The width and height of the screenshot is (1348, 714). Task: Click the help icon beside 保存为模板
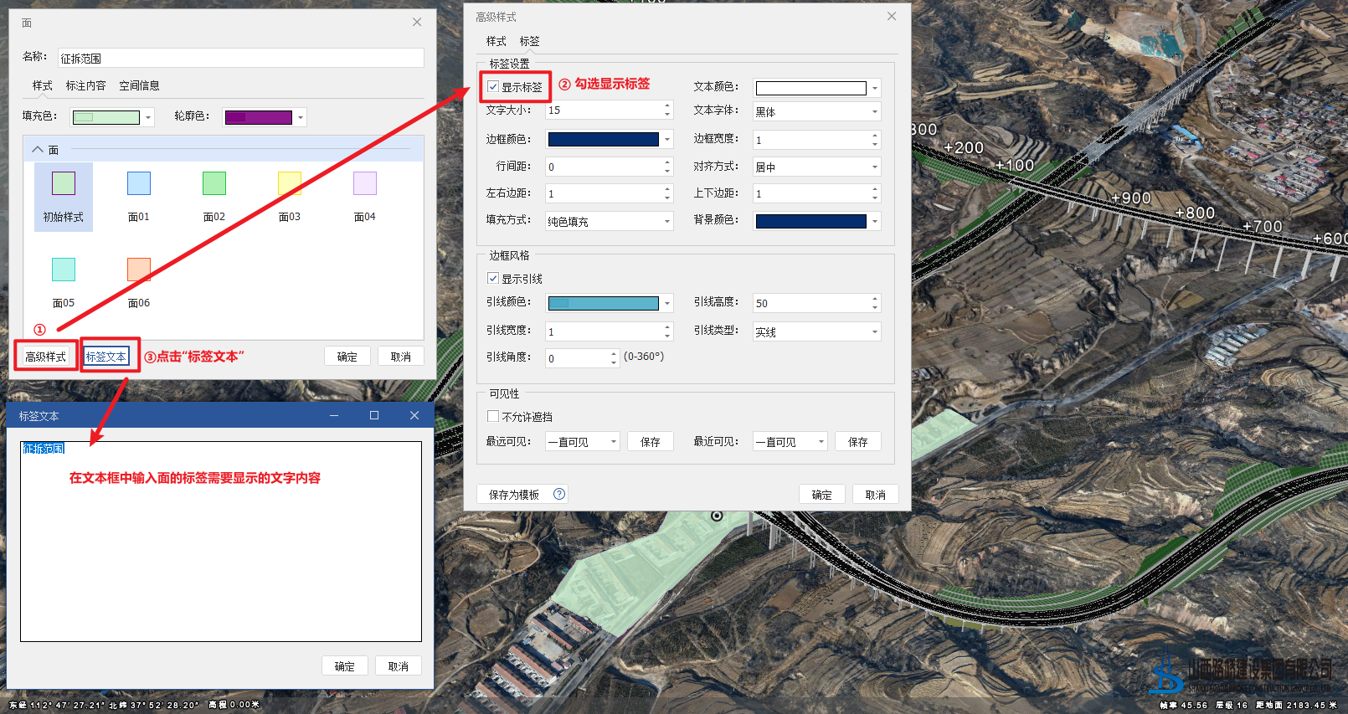[x=559, y=494]
